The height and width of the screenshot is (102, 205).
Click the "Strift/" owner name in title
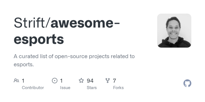coord(32,23)
